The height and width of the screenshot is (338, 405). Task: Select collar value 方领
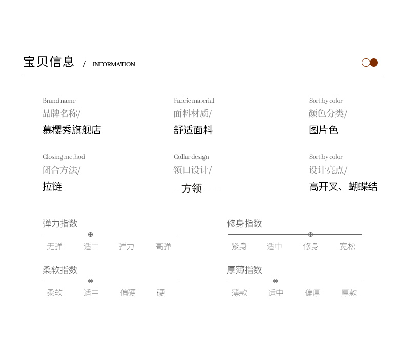click(x=191, y=188)
